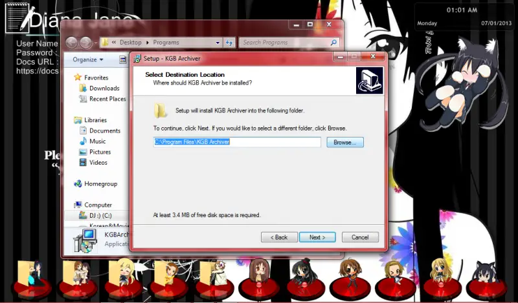Minimize the KGB Archiver setup window
This screenshot has height=303, width=518.
pyautogui.click(x=341, y=57)
